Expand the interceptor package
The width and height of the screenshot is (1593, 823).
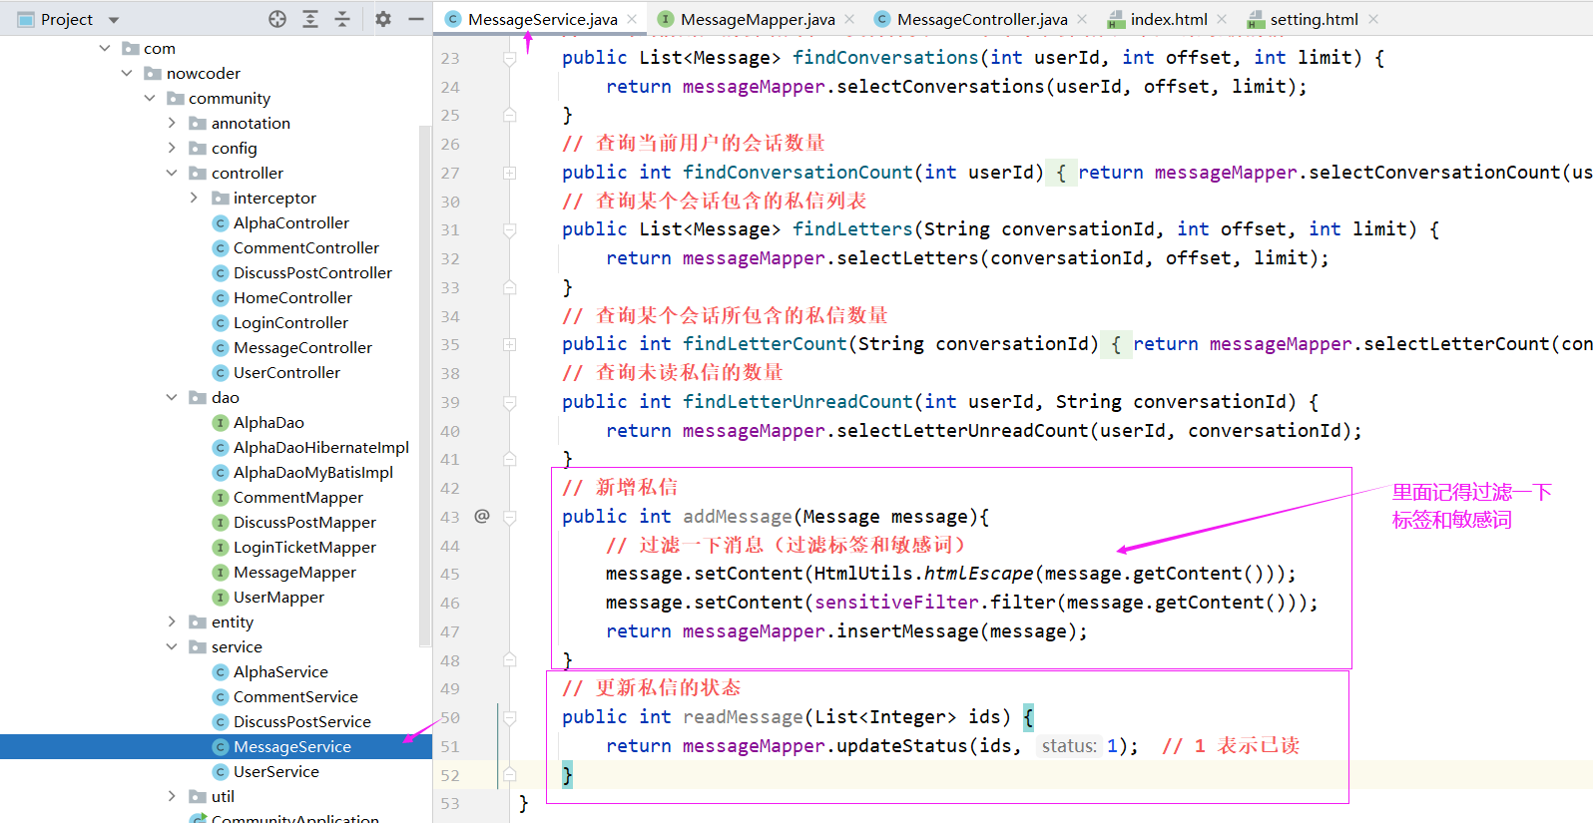coord(194,198)
